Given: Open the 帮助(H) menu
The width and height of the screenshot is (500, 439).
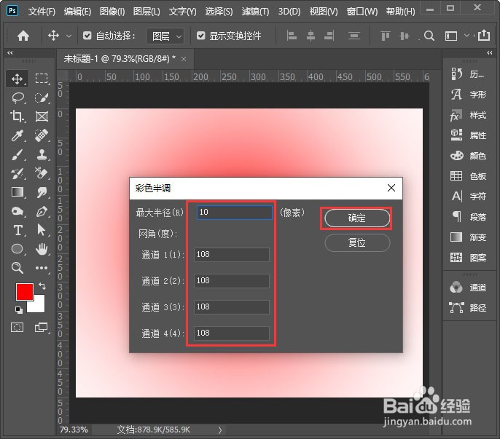Looking at the screenshot, I should [401, 12].
